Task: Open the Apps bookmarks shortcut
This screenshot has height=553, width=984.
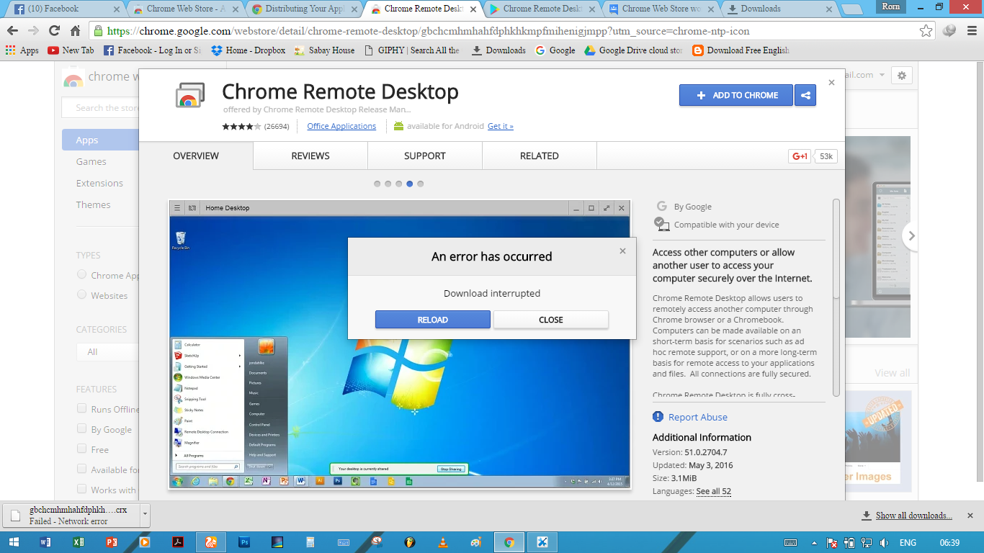Action: (x=22, y=50)
